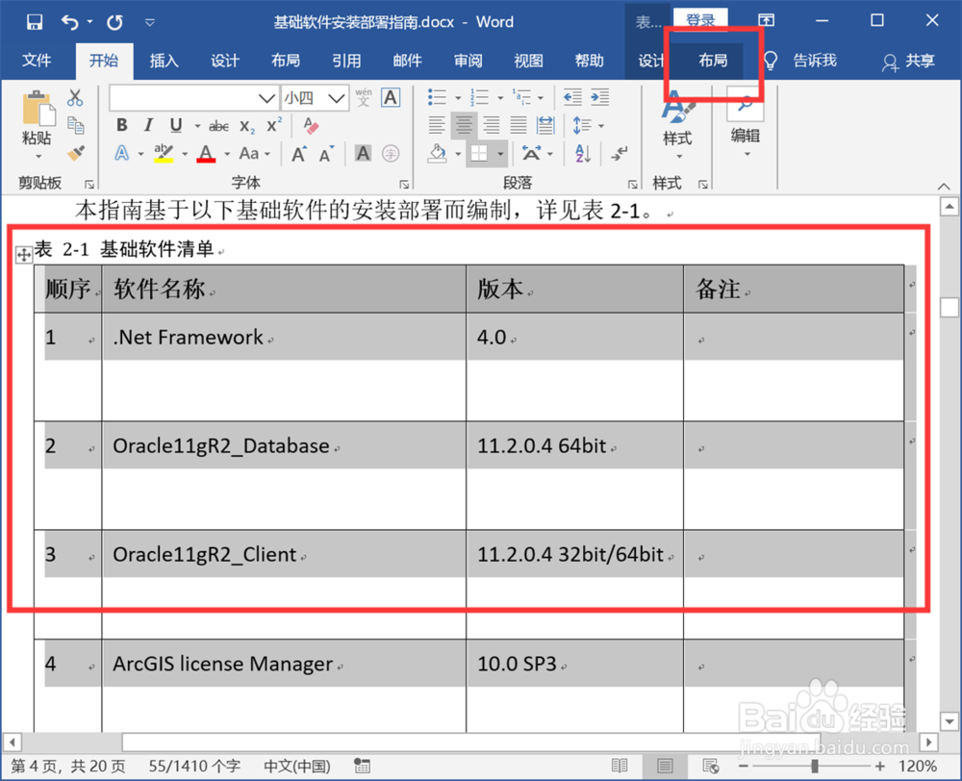Open the change case Aa dropdown
Image resolution: width=962 pixels, height=781 pixels.
tap(254, 153)
